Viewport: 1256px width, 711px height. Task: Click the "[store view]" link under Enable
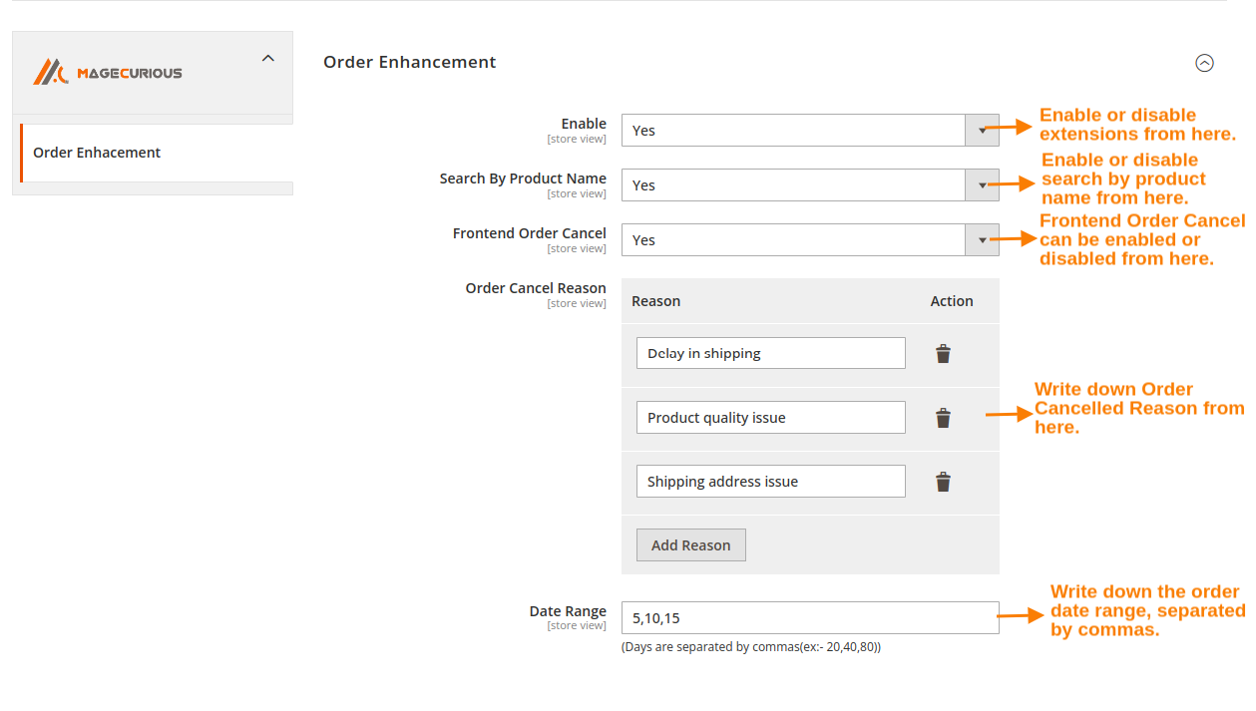pos(577,139)
